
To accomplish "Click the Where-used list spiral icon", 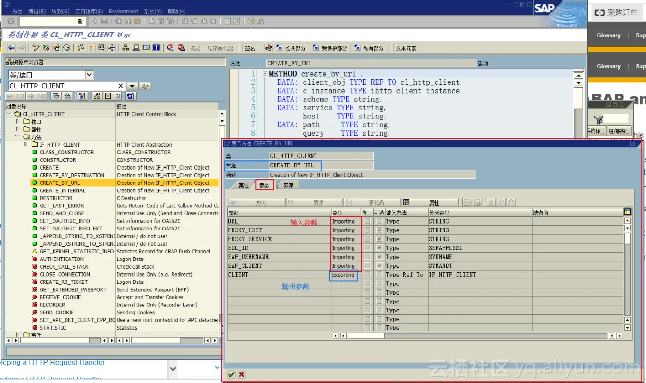I will 67,48.
